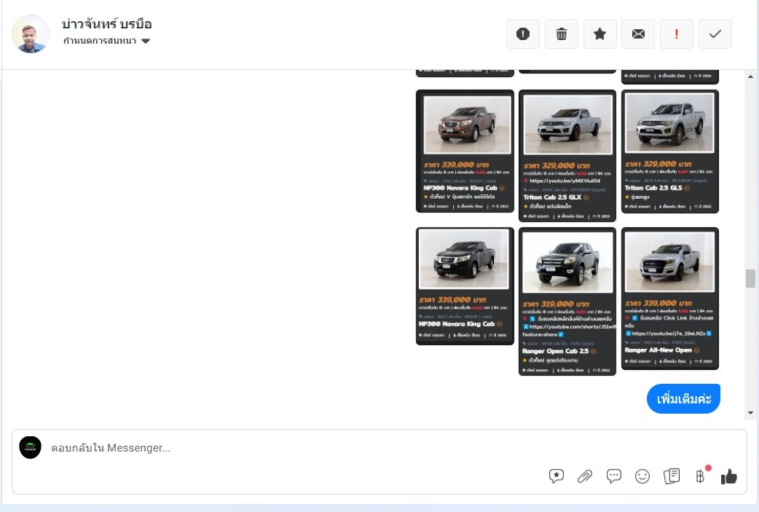This screenshot has height=512, width=759.
Task: Click the youtube.com/shorts link in Ranger card
Action: pos(573,327)
